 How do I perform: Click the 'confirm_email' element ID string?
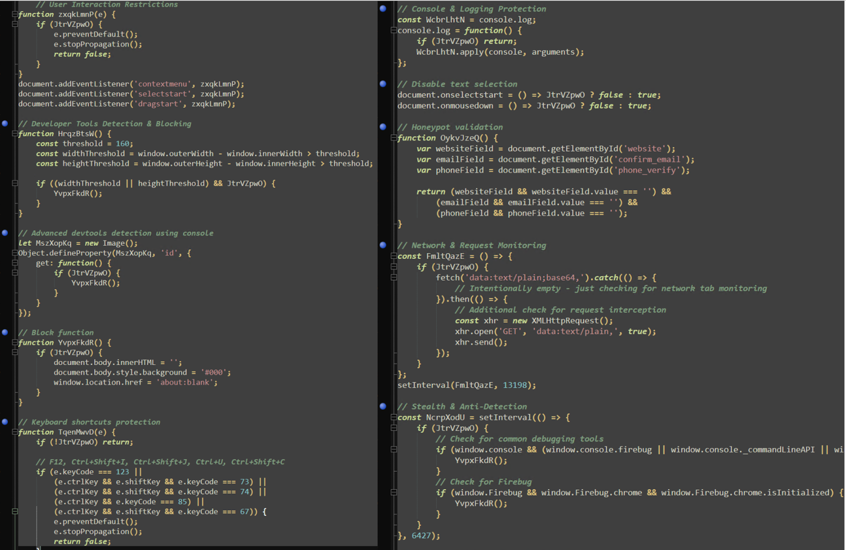[650, 160]
